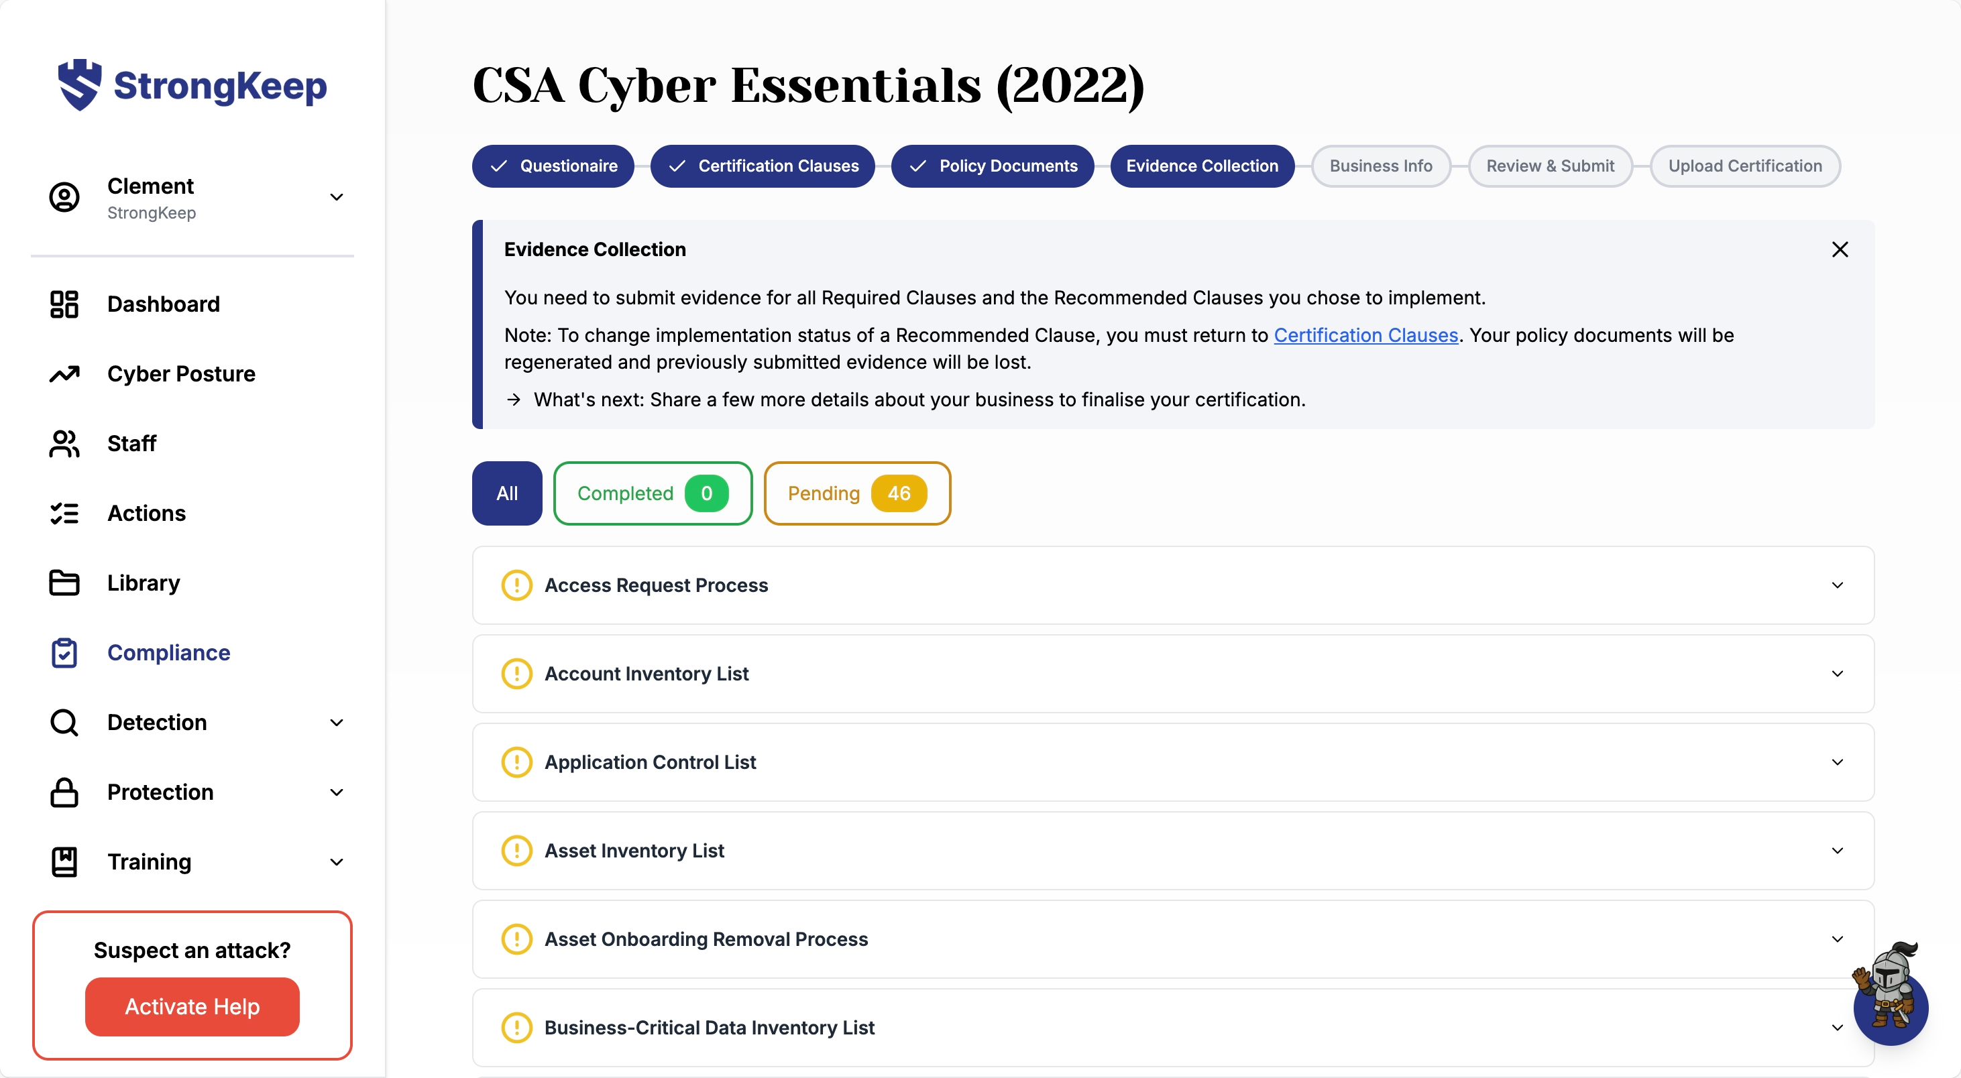
Task: Click the StrongKeep shield logo
Action: 79,84
